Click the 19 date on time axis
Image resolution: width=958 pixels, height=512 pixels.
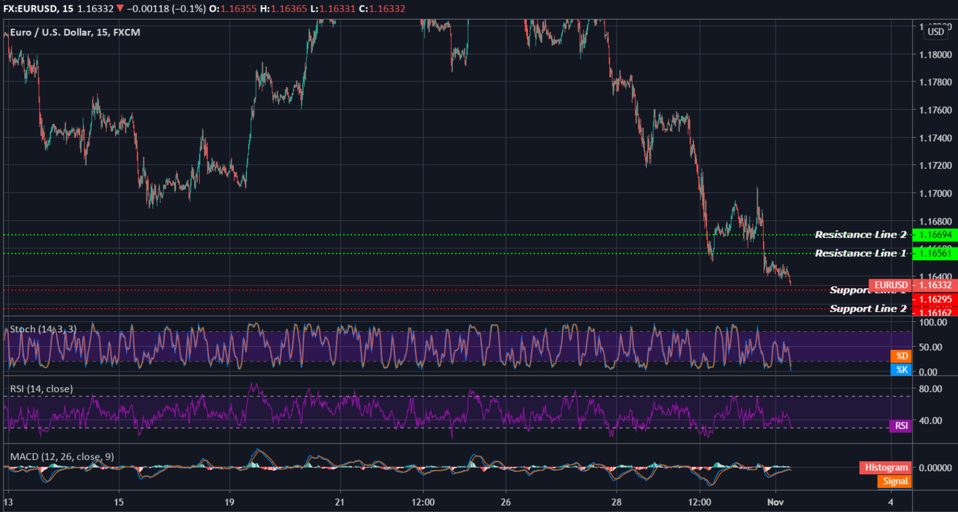(x=229, y=502)
